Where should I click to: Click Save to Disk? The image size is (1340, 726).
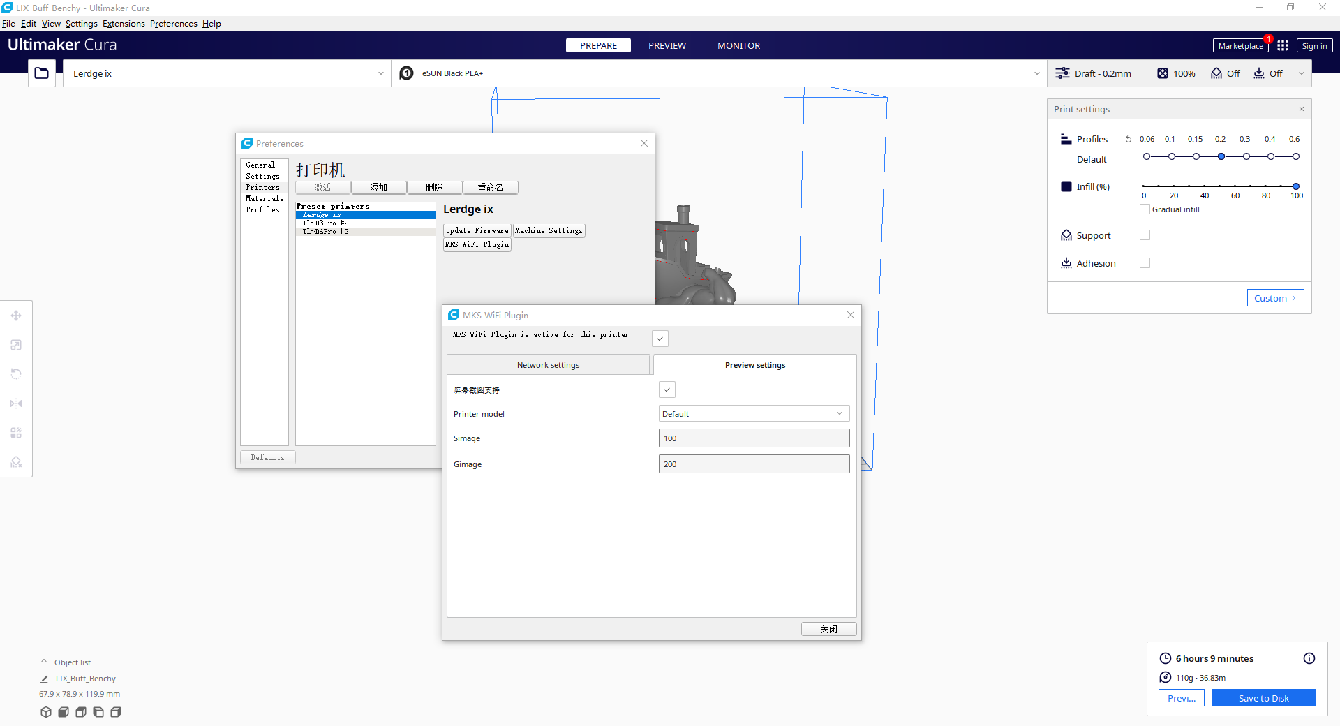1263,697
